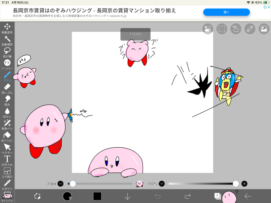The height and width of the screenshot is (203, 271).
Task: Tap the 112.8% zoom indicator
Action: click(135, 34)
